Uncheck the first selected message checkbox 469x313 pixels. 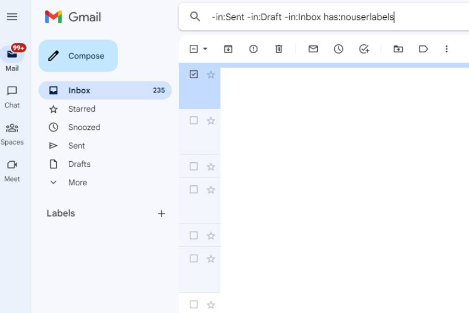(194, 74)
